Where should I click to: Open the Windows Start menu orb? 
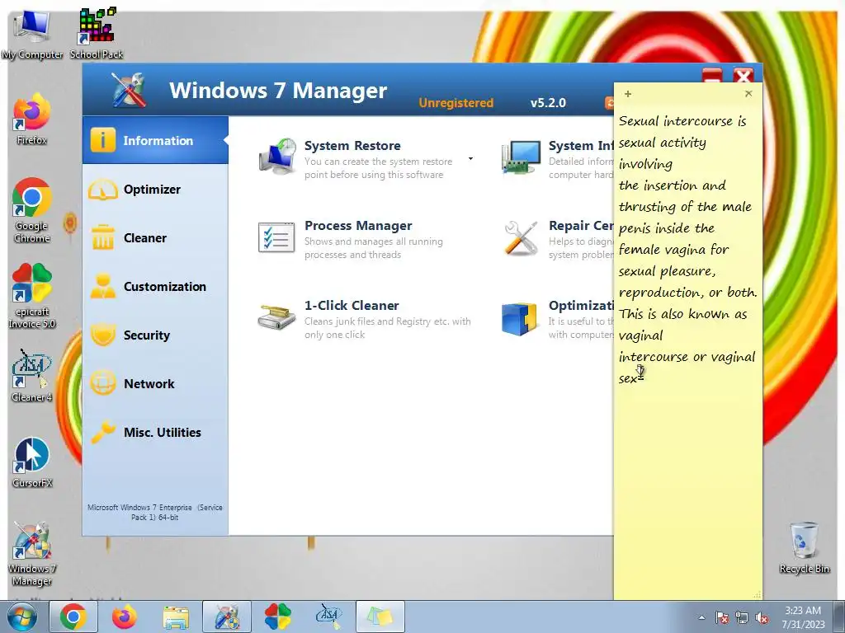[x=22, y=617]
